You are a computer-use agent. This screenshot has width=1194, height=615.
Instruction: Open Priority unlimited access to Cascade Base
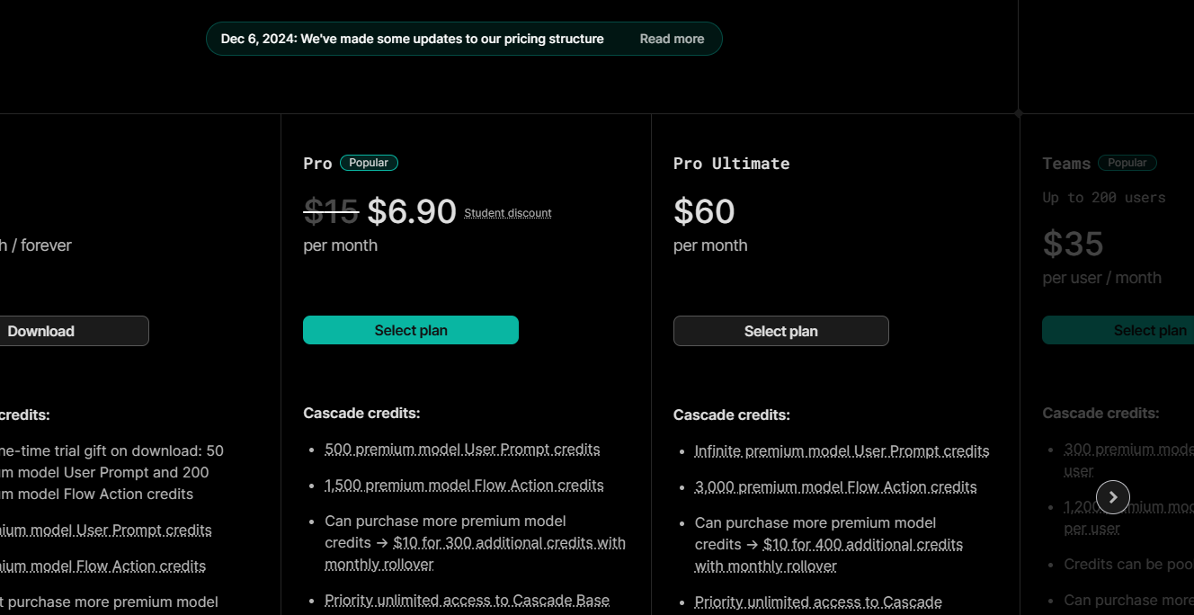pos(467,601)
